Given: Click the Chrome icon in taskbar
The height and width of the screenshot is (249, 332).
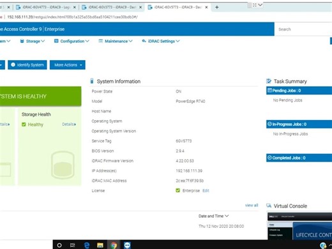Looking at the screenshot, I should [x=114, y=245].
